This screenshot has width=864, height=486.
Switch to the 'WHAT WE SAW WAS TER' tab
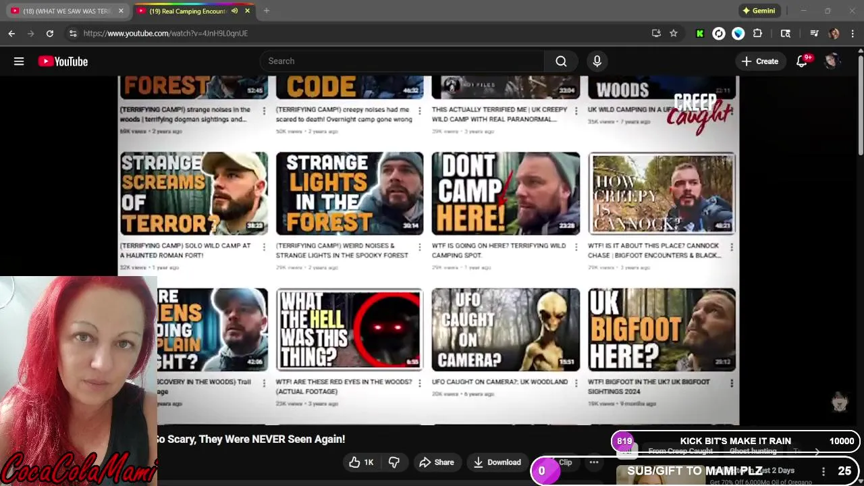(65, 11)
